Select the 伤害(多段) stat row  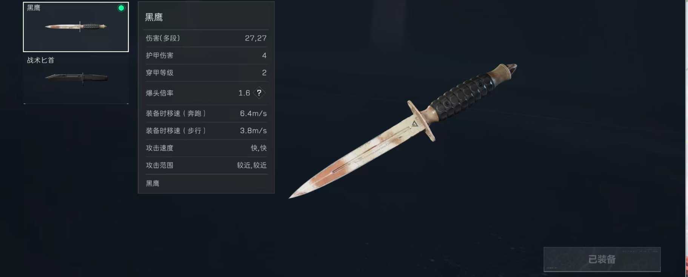pyautogui.click(x=206, y=38)
